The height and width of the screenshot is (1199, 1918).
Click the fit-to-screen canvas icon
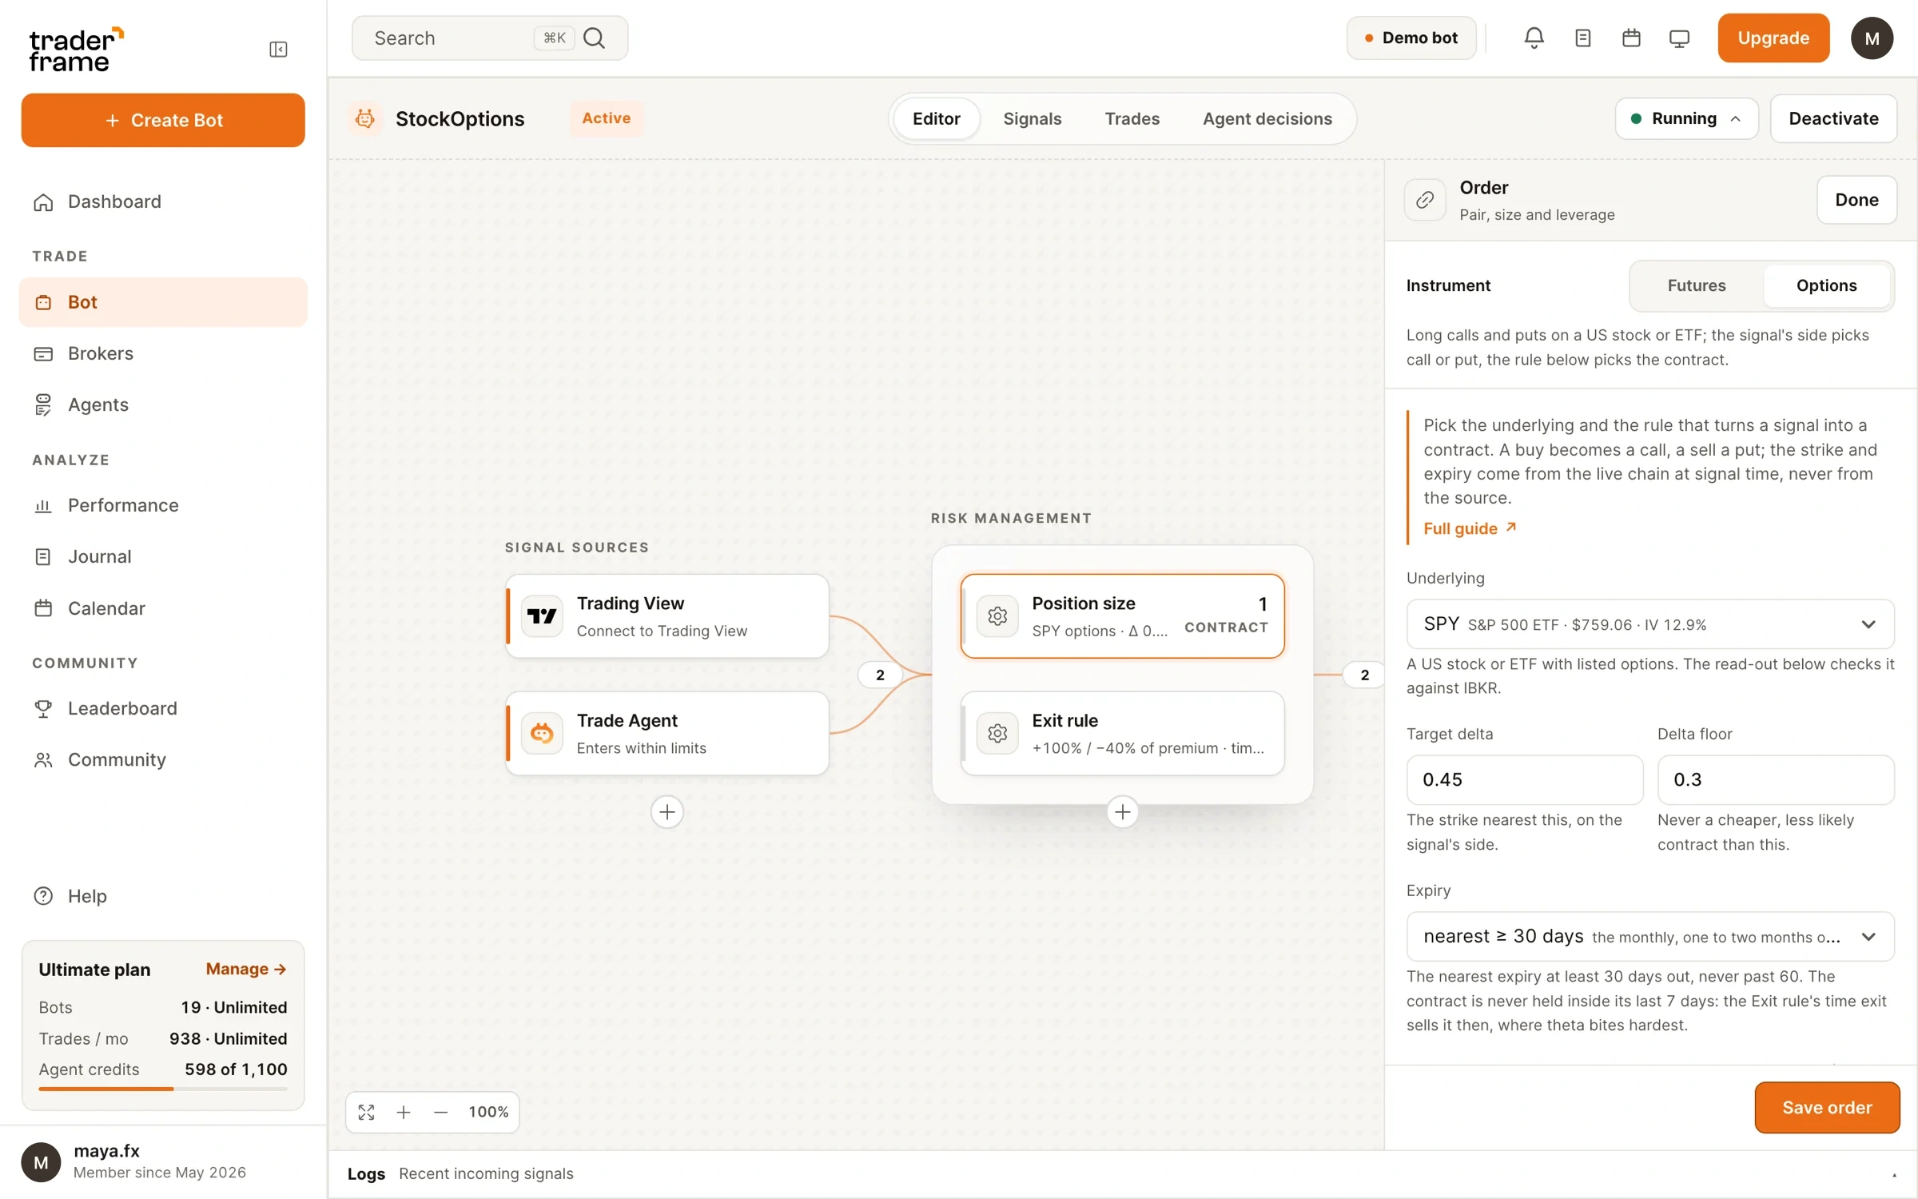pos(367,1112)
